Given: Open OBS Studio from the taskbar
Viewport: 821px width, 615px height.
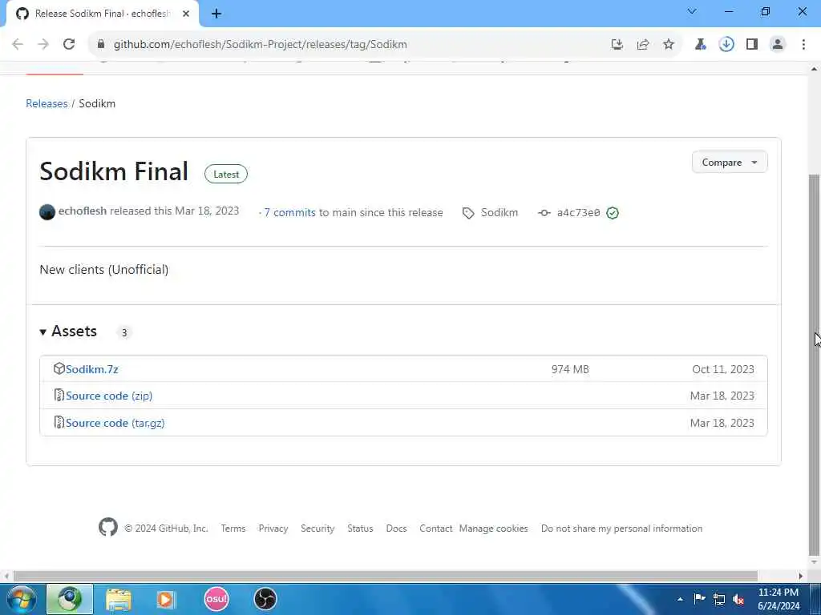Looking at the screenshot, I should tap(265, 599).
